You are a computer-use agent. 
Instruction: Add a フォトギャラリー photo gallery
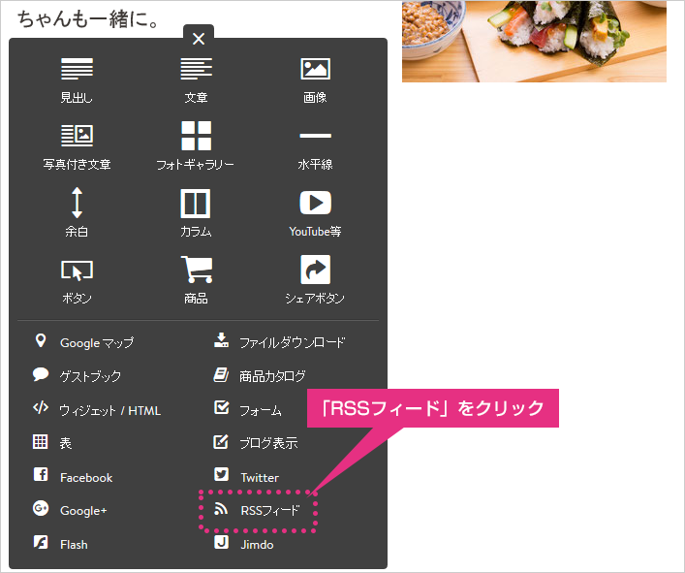[x=196, y=146]
